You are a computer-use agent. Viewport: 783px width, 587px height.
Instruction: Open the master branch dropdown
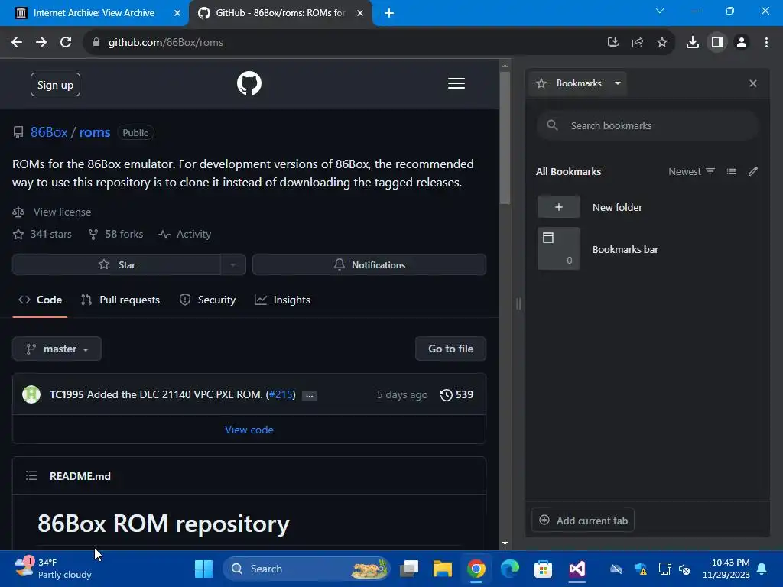pyautogui.click(x=57, y=349)
